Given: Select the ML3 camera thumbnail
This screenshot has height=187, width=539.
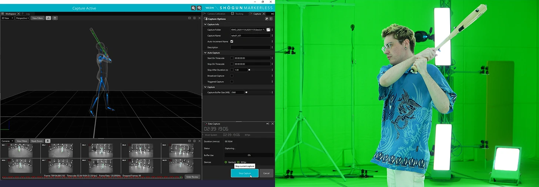Looking at the screenshot, I should click(x=101, y=150).
